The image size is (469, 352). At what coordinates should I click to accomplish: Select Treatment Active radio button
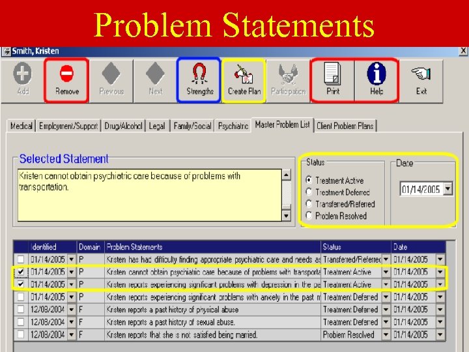click(309, 180)
